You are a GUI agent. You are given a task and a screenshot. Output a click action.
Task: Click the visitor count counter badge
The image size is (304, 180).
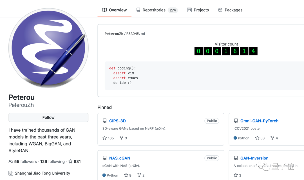[226, 51]
